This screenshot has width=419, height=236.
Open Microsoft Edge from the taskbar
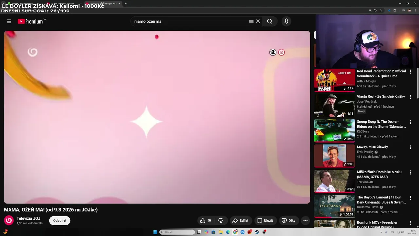pyautogui.click(x=228, y=232)
